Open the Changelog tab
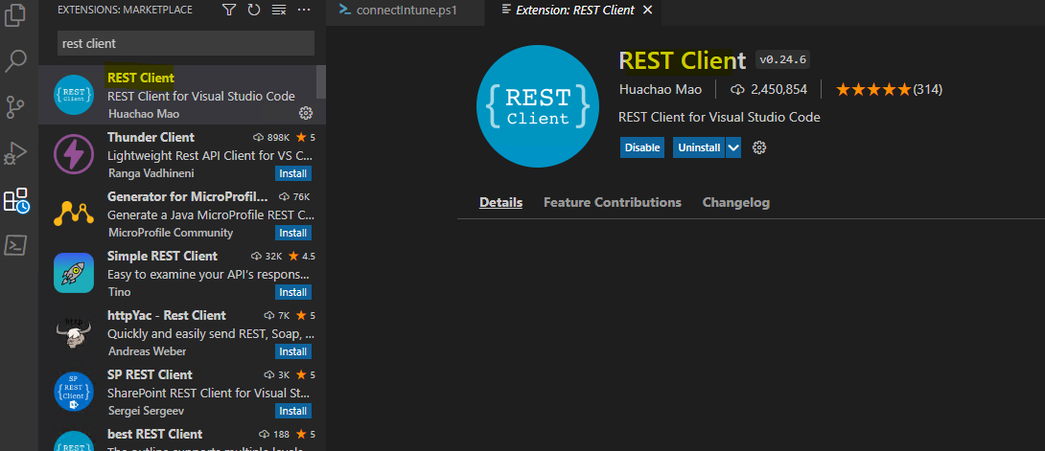This screenshot has width=1045, height=451. coord(735,202)
